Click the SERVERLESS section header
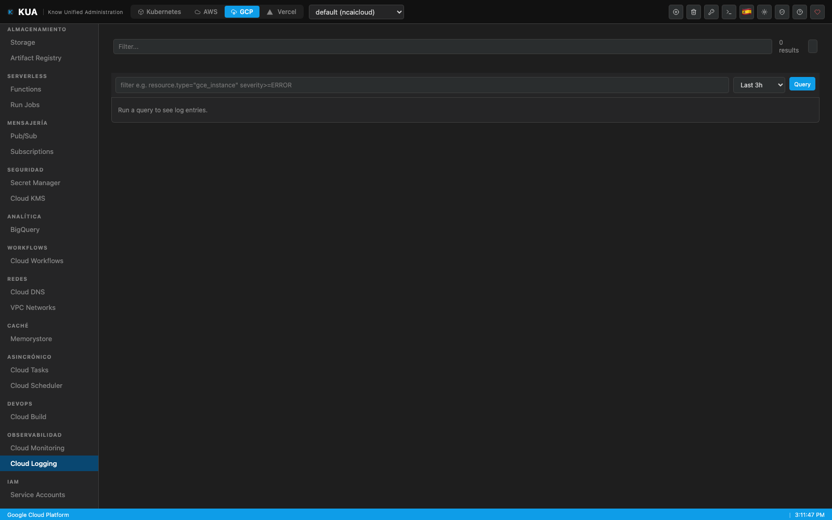Viewport: 832px width, 520px height. pyautogui.click(x=27, y=76)
